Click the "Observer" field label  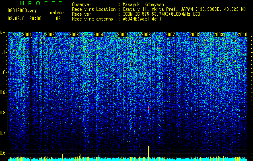pyautogui.click(x=82, y=4)
